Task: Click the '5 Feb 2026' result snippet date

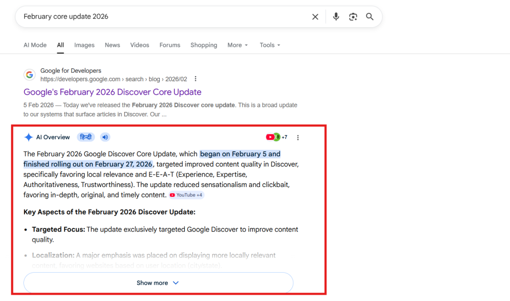Action: [38, 105]
